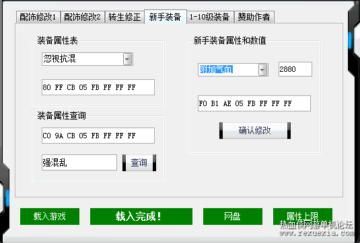Open the 网盘 button
Screen dimensions: 360x243
[x=233, y=216]
